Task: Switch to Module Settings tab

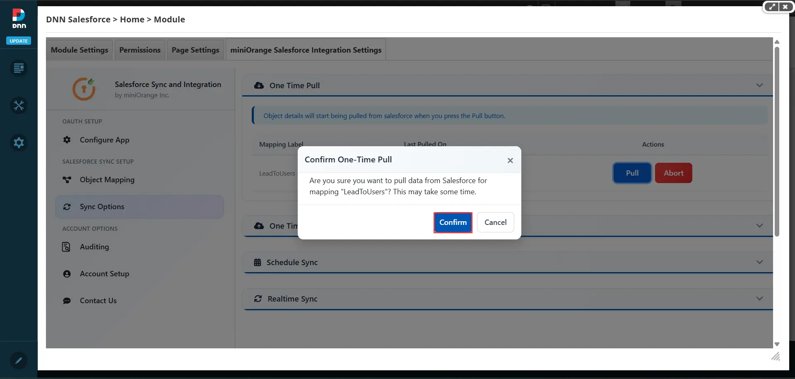Action: 79,50
